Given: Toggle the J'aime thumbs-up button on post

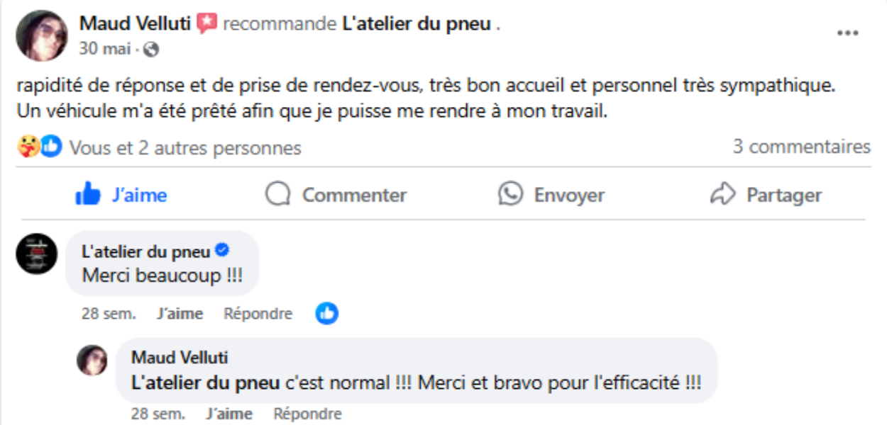Looking at the screenshot, I should (x=121, y=195).
